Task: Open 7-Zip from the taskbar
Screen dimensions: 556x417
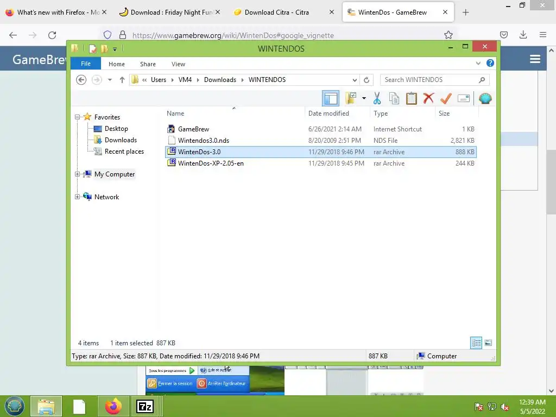Action: pyautogui.click(x=144, y=406)
